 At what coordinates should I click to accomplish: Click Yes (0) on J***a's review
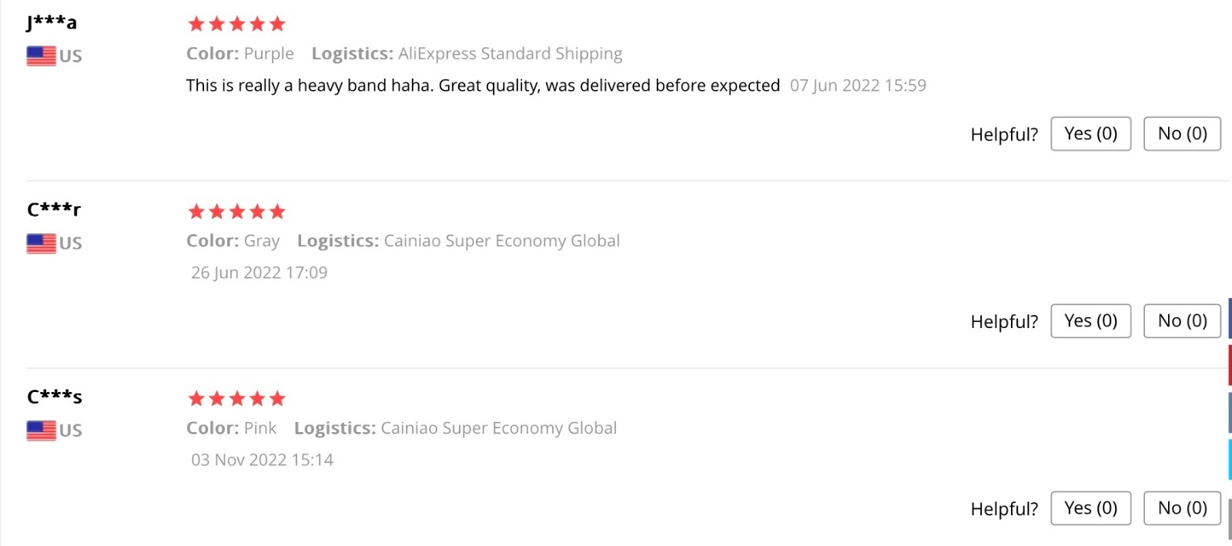click(x=1090, y=133)
